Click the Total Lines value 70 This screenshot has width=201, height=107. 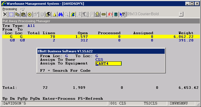pyautogui.click(x=53, y=37)
